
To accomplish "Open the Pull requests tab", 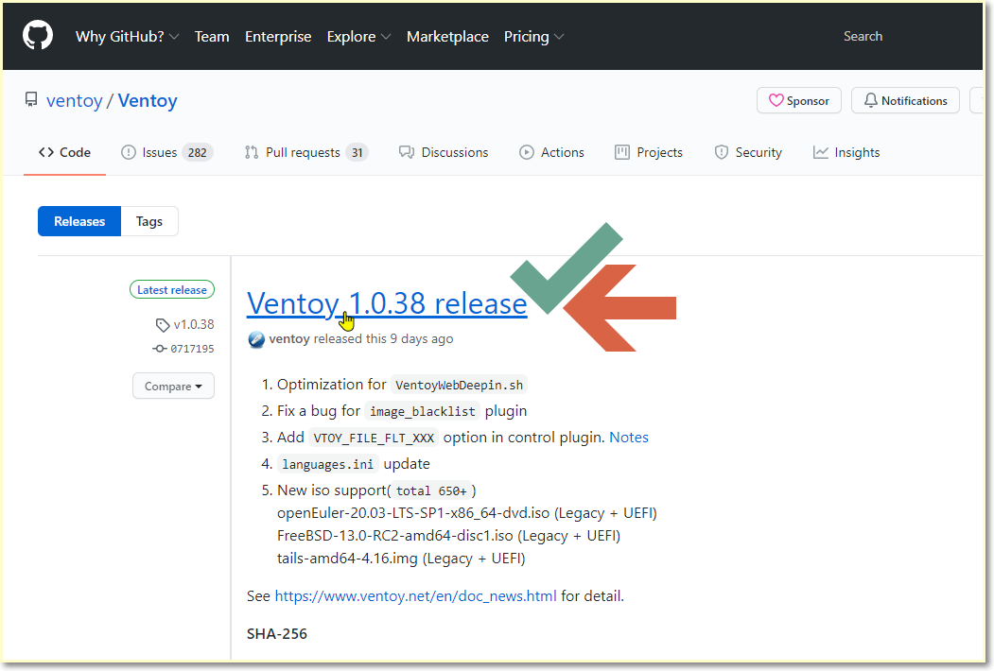I will click(x=306, y=153).
